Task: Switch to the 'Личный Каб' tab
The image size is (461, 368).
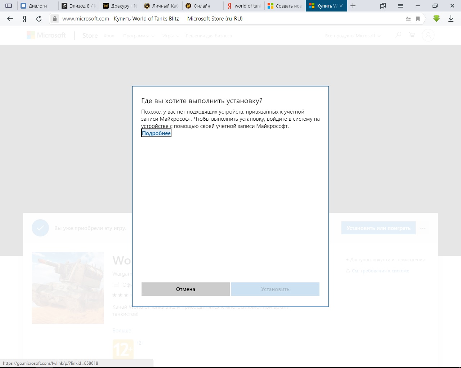Action: tap(162, 6)
